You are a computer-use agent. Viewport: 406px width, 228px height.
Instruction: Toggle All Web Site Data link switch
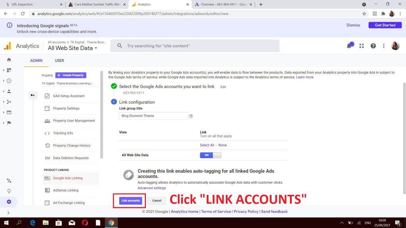(210, 155)
